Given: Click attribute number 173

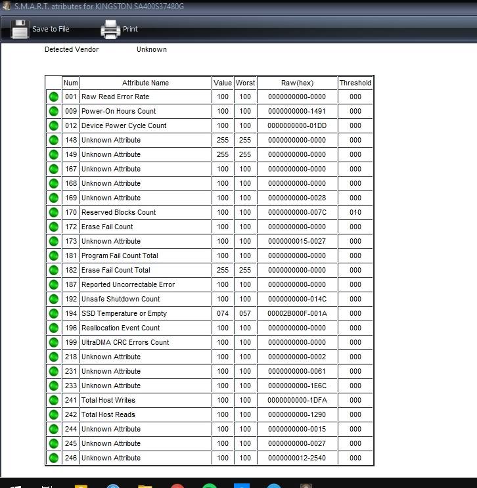Looking at the screenshot, I should [x=71, y=241].
